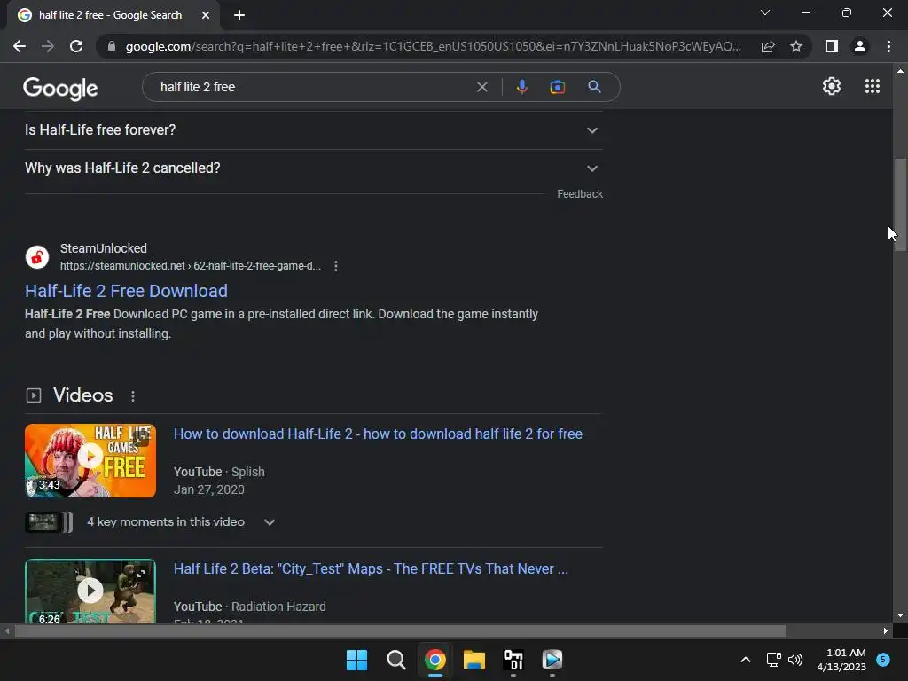Open the Chrome side panel
Screen dimensions: 908x681
832,46
